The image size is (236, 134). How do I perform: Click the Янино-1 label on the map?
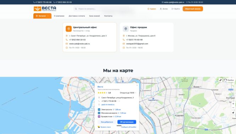pyautogui.click(x=197, y=87)
